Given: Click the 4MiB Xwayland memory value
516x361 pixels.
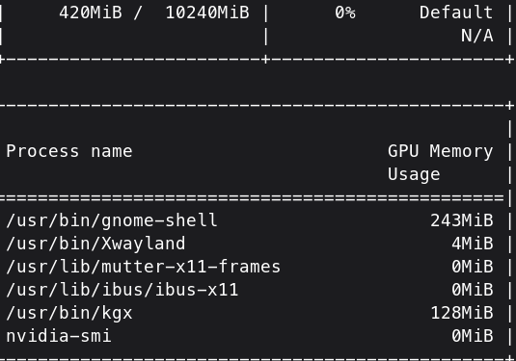Looking at the screenshot, I should (x=473, y=244).
